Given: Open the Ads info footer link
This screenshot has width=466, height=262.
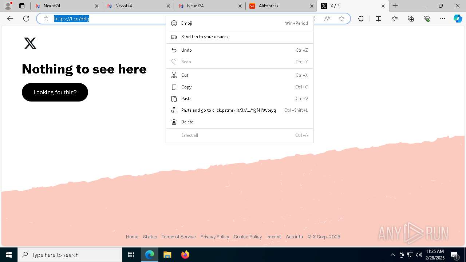Looking at the screenshot, I should (x=295, y=237).
